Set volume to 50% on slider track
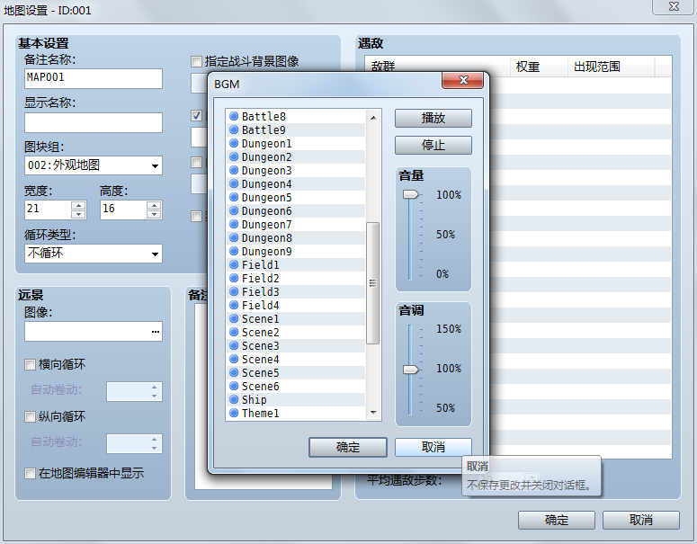This screenshot has width=697, height=544. click(409, 234)
